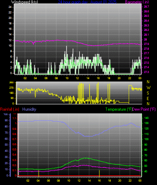Click the Barometer (.in) axis title
This screenshot has width=157, height=185.
tap(137, 2)
